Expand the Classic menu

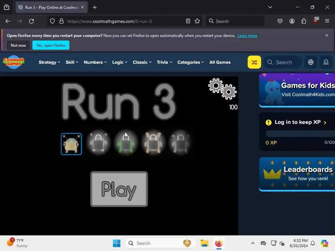pos(142,62)
